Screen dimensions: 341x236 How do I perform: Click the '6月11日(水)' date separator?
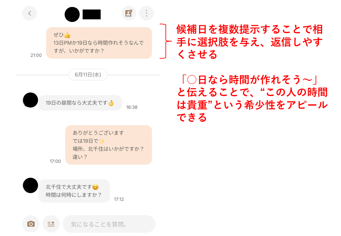(x=88, y=75)
